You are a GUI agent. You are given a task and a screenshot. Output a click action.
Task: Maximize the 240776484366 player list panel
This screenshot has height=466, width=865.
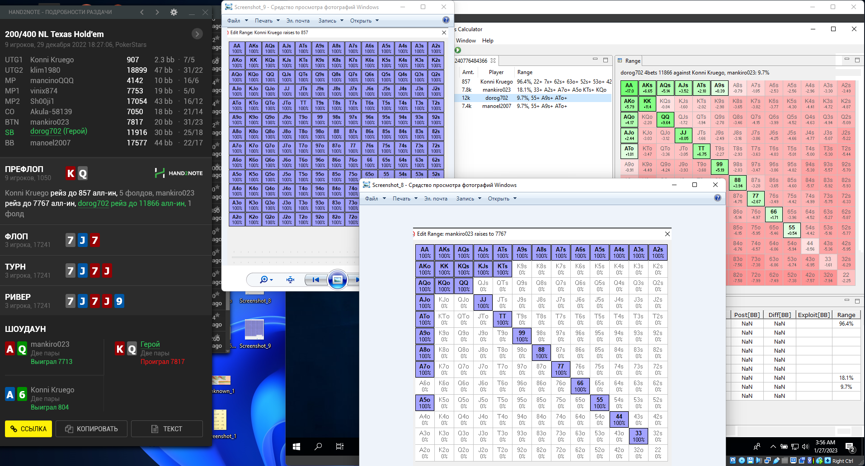coord(606,59)
